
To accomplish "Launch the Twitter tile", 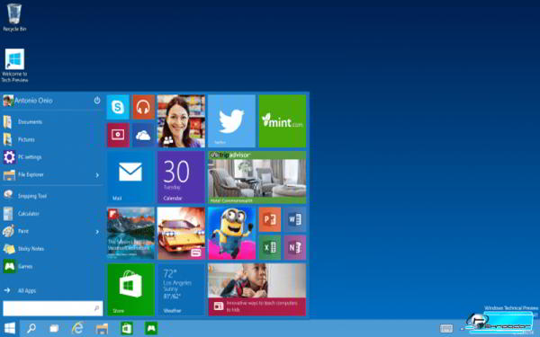I will tap(232, 121).
